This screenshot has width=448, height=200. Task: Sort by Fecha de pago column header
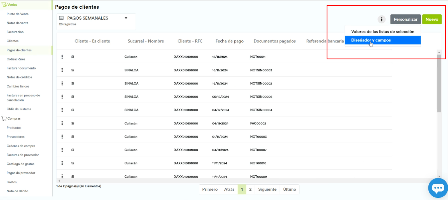(x=229, y=41)
